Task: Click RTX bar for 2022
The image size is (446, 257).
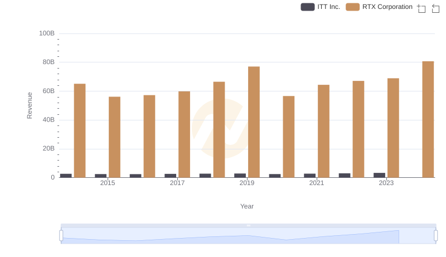Action: 358,129
